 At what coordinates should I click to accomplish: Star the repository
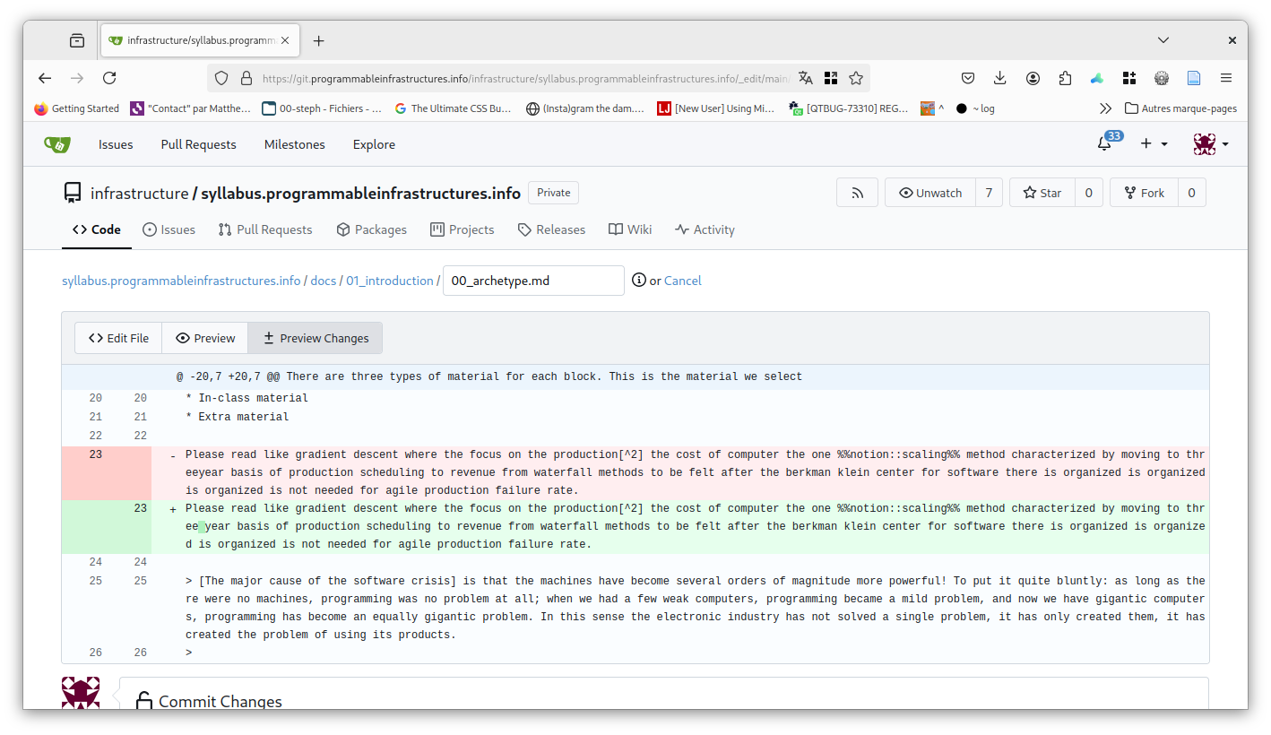point(1042,193)
